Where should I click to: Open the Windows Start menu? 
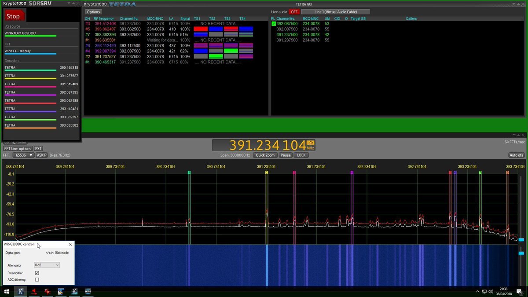pos(7,291)
